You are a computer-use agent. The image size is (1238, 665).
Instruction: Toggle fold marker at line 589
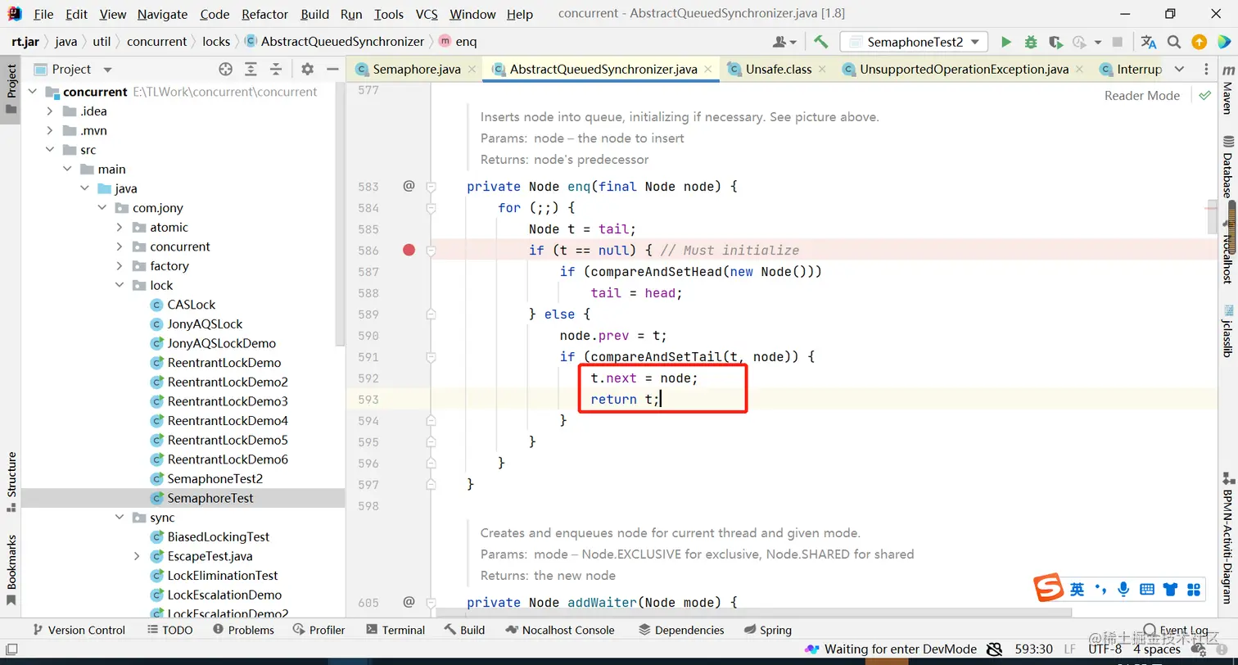pos(431,314)
